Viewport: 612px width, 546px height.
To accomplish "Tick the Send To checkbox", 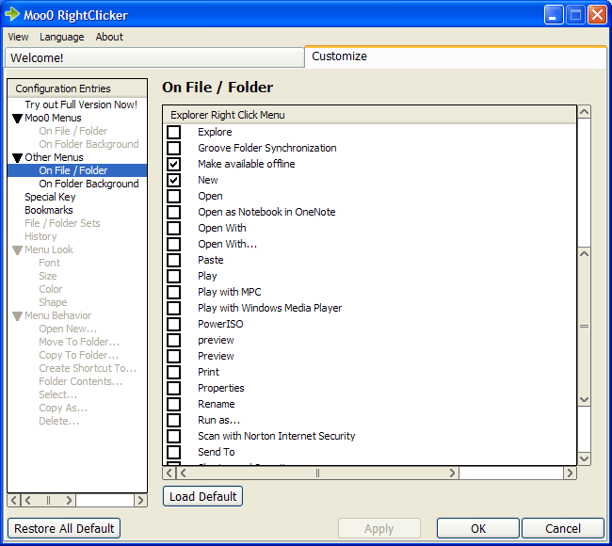I will tap(173, 452).
